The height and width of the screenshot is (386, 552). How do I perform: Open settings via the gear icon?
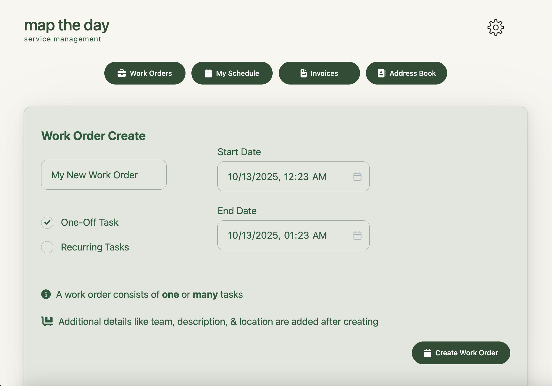(496, 27)
